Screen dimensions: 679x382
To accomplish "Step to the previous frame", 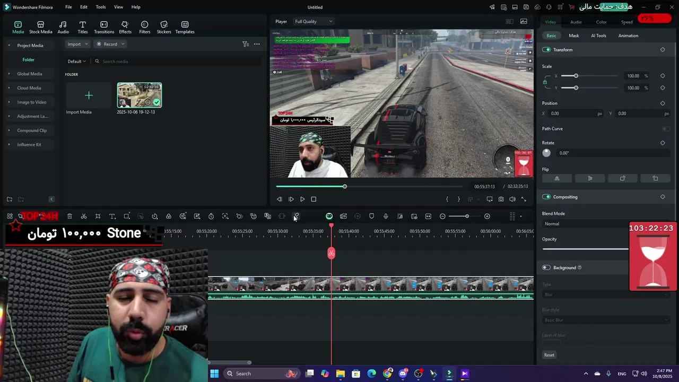I will [280, 199].
